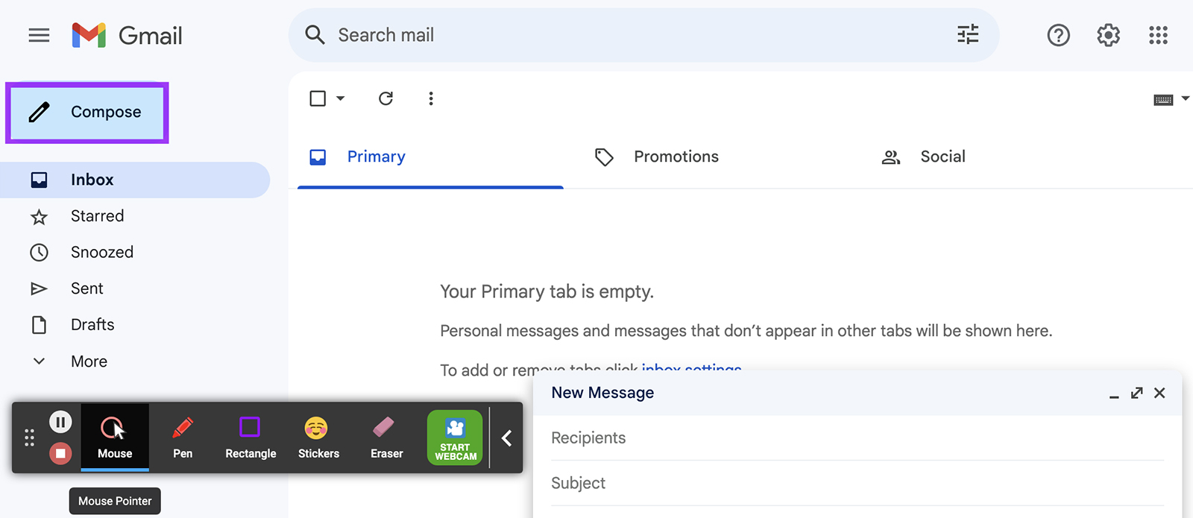Click the Compose button
This screenshot has height=518, width=1193.
(87, 113)
